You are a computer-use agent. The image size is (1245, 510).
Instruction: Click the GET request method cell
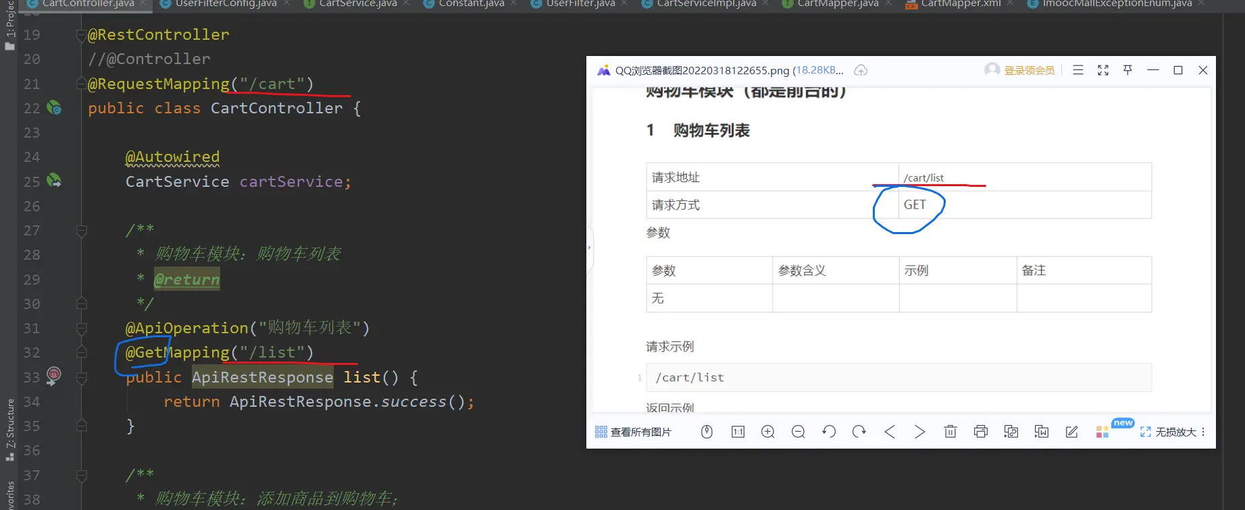tap(1025, 204)
